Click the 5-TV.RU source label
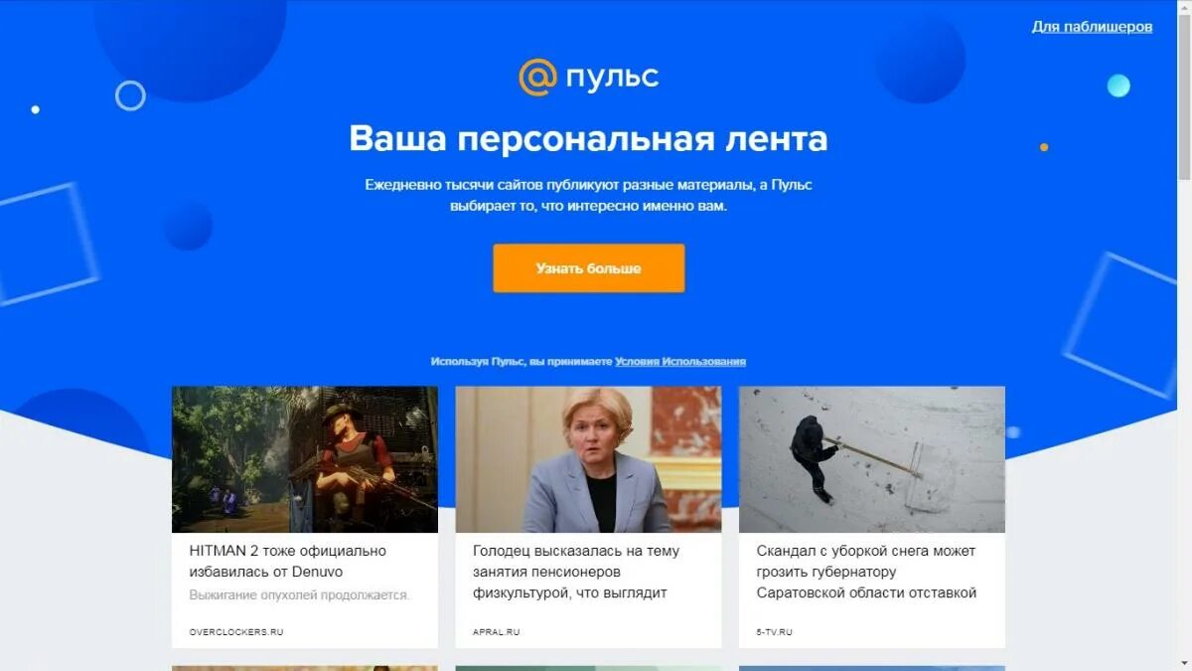The width and height of the screenshot is (1192, 671). (x=775, y=632)
